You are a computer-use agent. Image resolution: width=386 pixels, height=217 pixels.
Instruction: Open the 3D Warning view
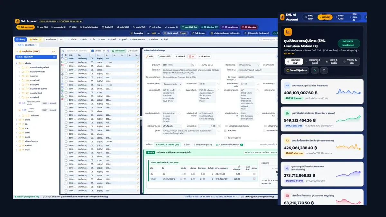pyautogui.click(x=249, y=27)
